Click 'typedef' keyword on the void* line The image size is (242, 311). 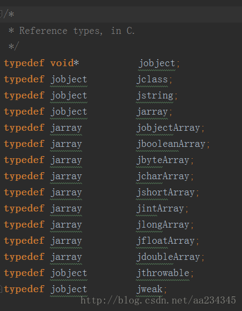tap(24, 63)
